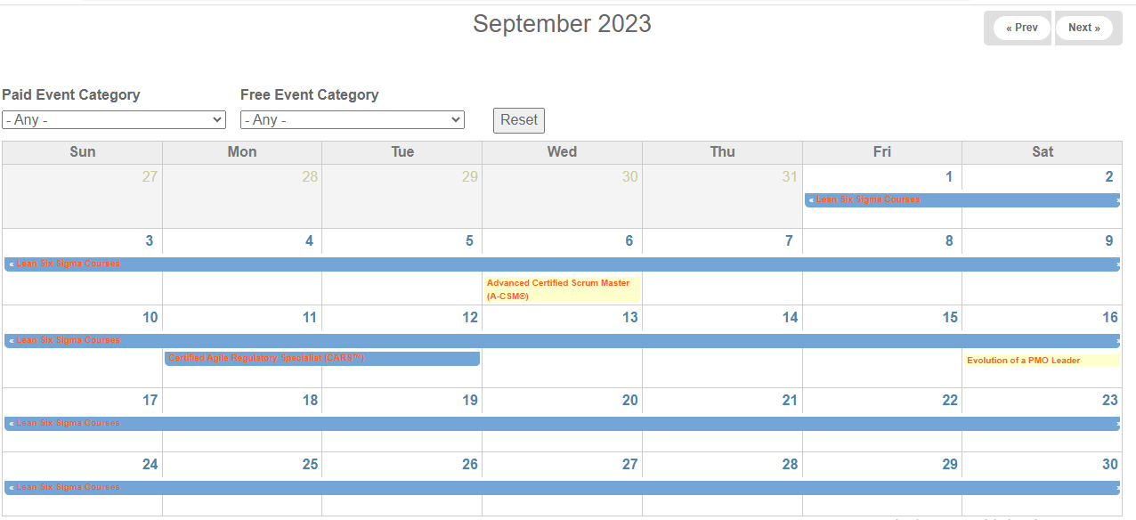Select greyed-out day 31 of previous month
1136x520 pixels.
tap(789, 176)
